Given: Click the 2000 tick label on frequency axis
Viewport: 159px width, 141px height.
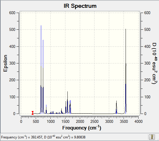Looking at the screenshot, I should coord(80,121).
